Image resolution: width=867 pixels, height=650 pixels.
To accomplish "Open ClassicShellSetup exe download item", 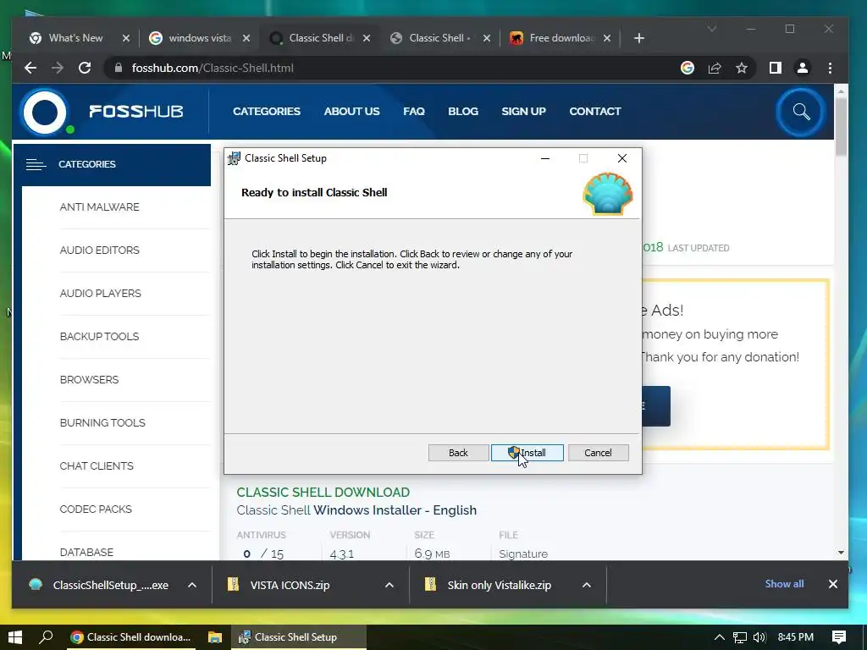I will click(x=100, y=585).
